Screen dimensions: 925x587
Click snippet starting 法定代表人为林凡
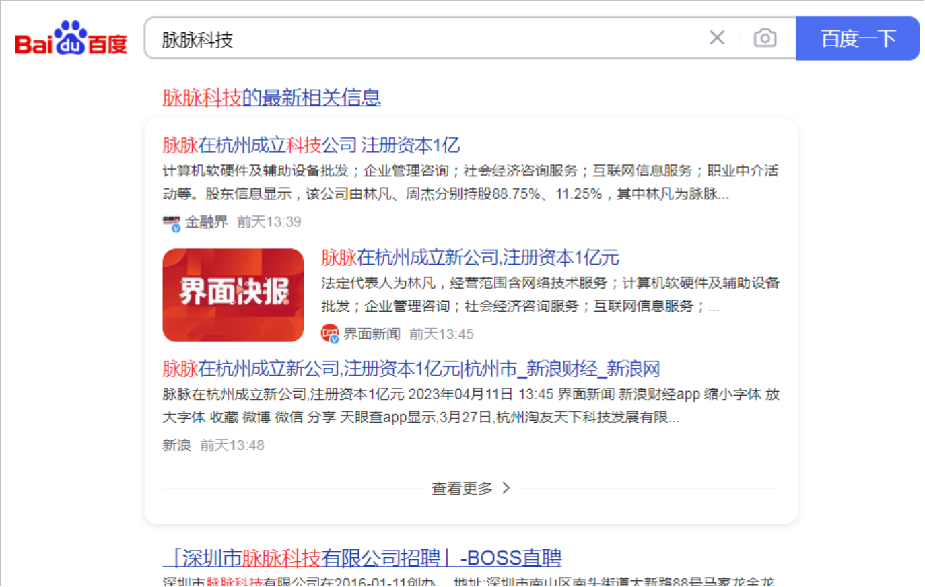point(550,294)
